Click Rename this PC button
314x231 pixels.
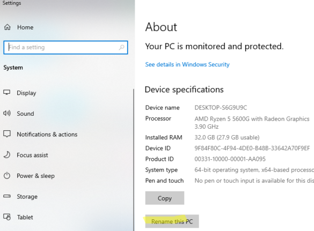pos(172,221)
